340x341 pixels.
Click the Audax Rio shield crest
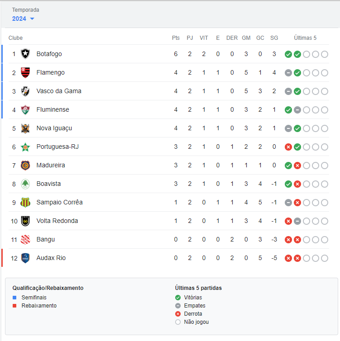coord(25,258)
